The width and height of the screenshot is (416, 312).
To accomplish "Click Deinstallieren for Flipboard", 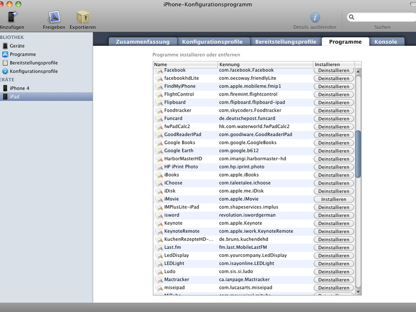I will coord(334,103).
